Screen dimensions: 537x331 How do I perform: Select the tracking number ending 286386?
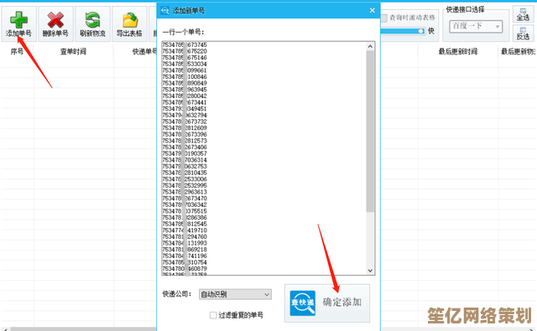pyautogui.click(x=185, y=218)
